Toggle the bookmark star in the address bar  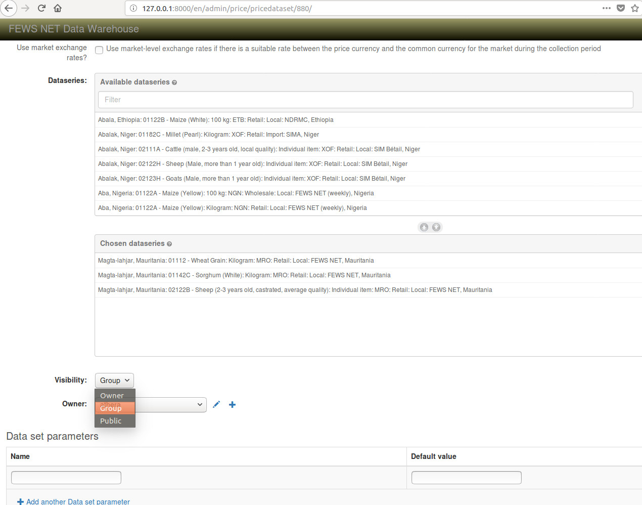(x=635, y=8)
